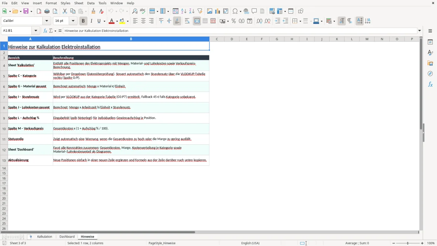The height and width of the screenshot is (246, 437).
Task: Insert Chart via toolbar icon
Action: (x=218, y=11)
